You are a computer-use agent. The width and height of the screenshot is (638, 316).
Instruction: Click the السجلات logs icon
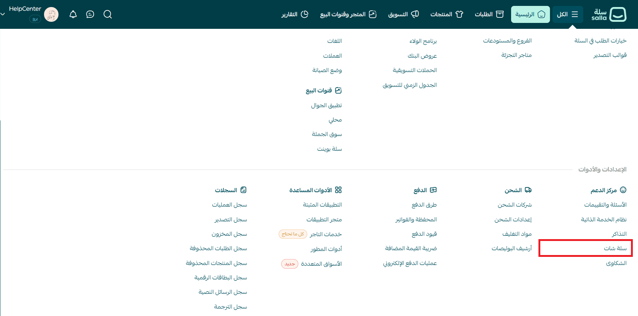click(244, 190)
